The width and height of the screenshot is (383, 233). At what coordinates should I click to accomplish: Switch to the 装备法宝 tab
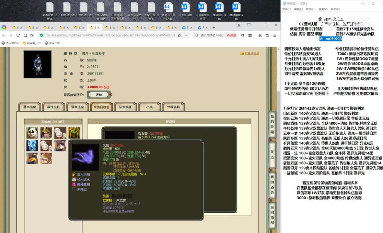click(x=77, y=107)
